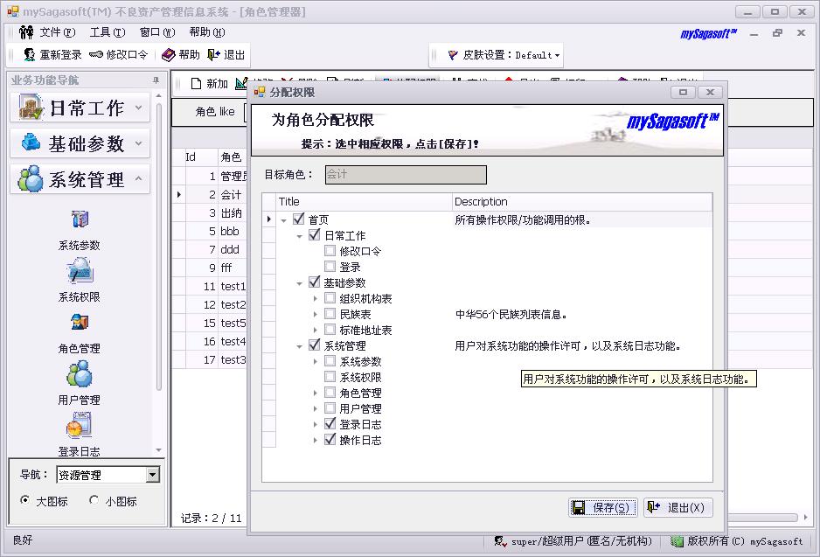Open 帮助 book icon in main toolbar

point(168,54)
